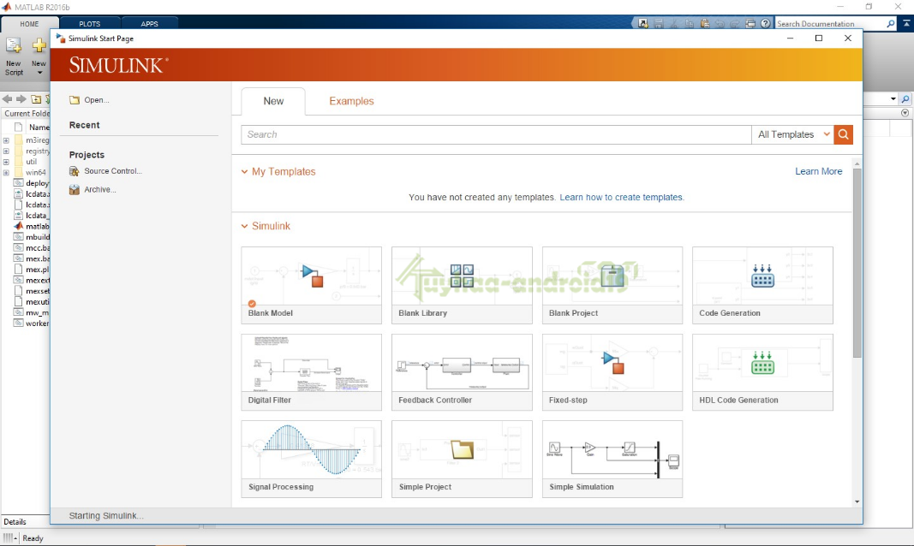
Task: Click the orange search magnifier button
Action: click(844, 134)
